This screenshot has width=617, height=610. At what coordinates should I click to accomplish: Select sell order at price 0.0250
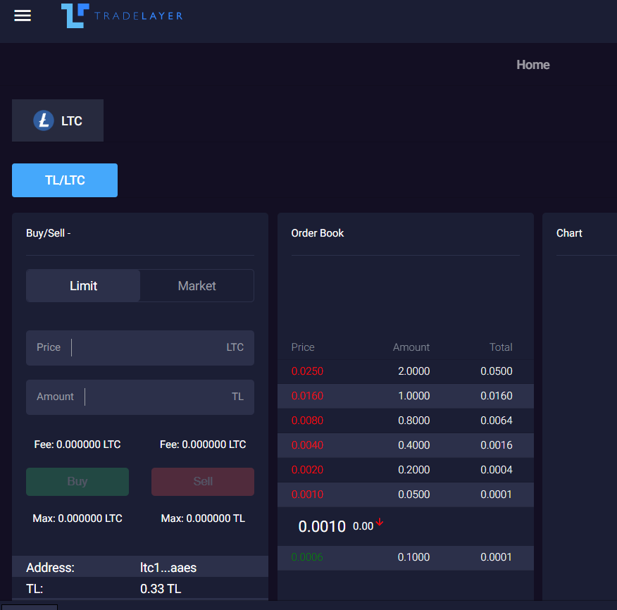point(406,371)
